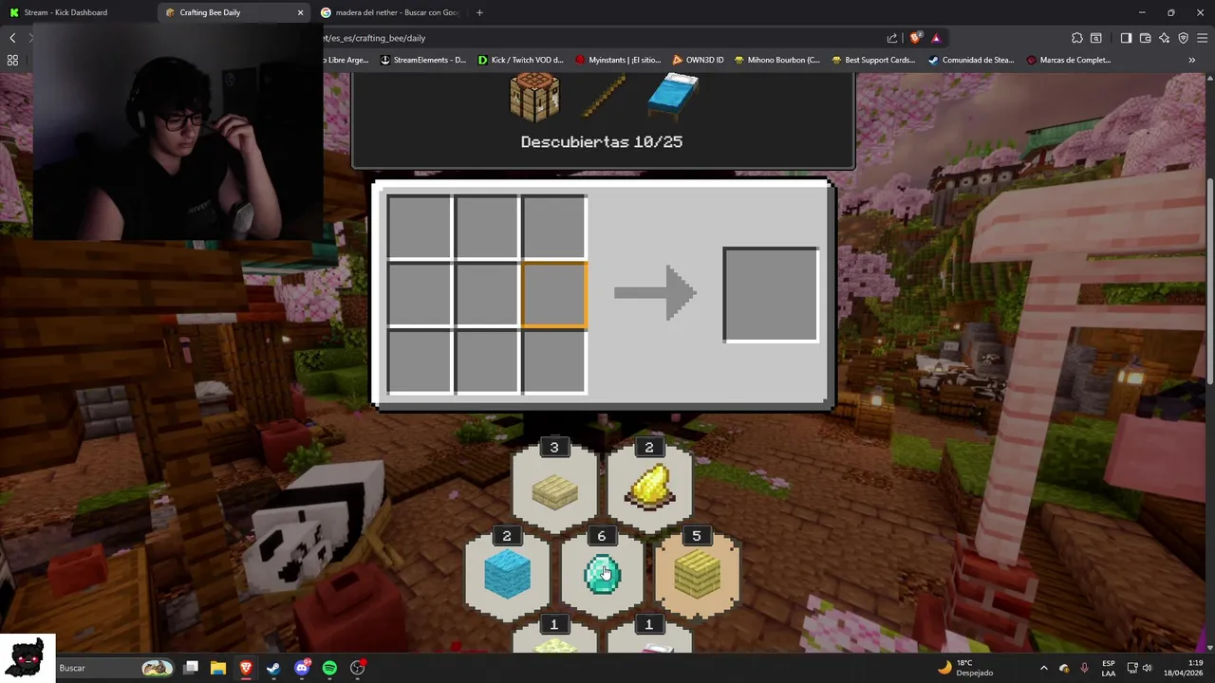This screenshot has height=683, width=1215.
Task: Share this page via the share icon
Action: (892, 38)
